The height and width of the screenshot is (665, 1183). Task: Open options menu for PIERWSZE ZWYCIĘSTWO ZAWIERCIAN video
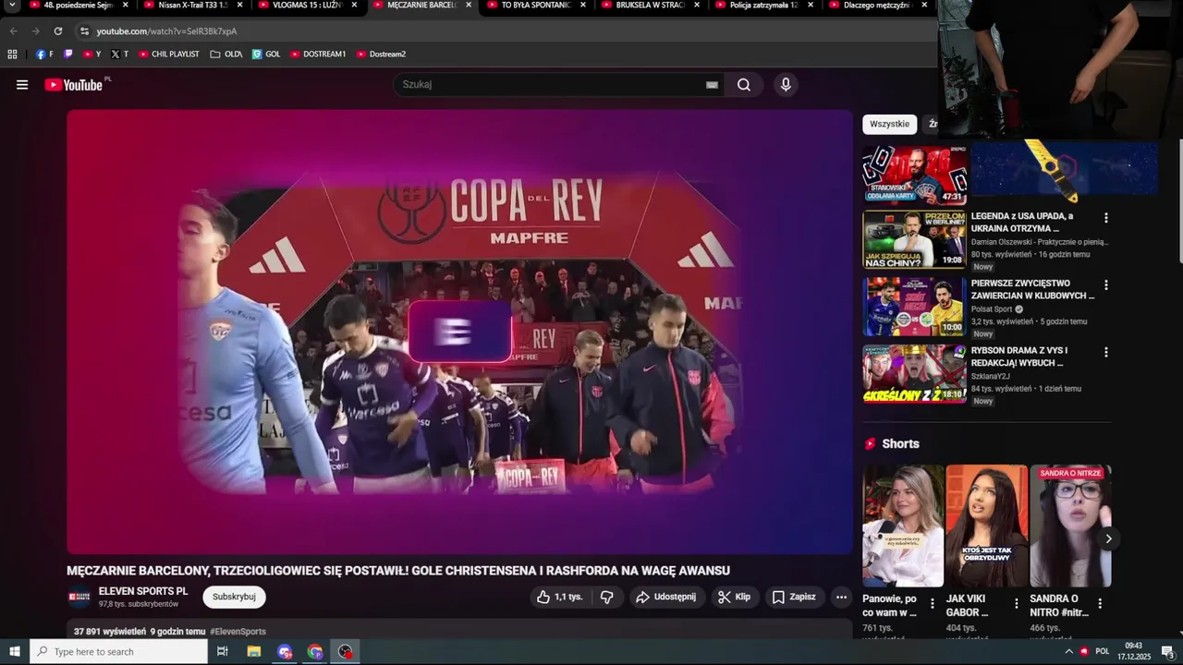(x=1105, y=285)
